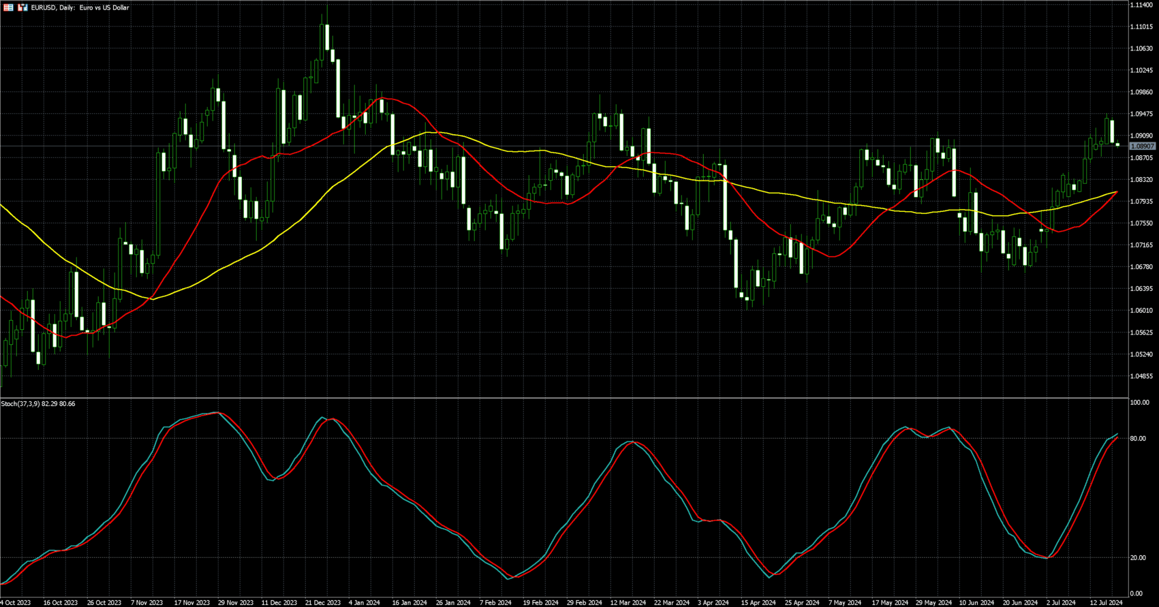Select the 20 Jun 2024 date label
Image resolution: width=1159 pixels, height=607 pixels.
(x=1021, y=603)
